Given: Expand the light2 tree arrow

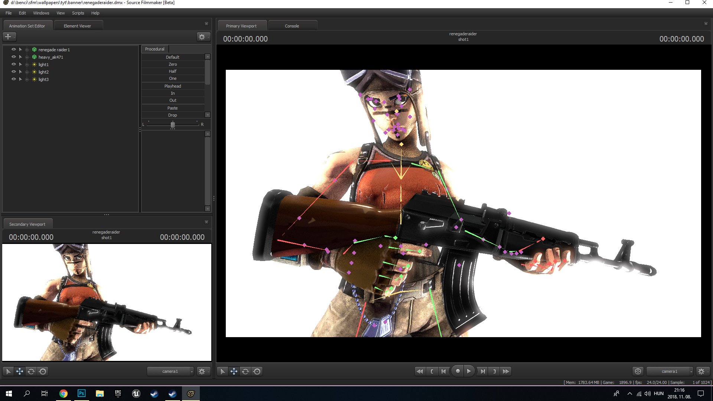Looking at the screenshot, I should point(20,72).
